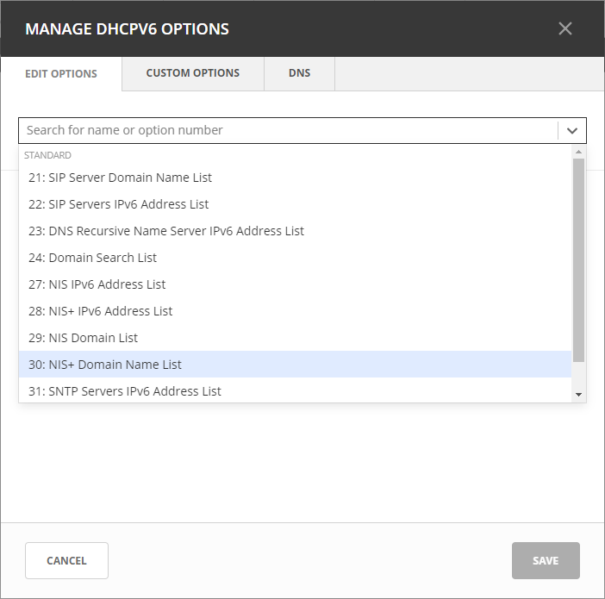Switch to the Custom Options tab
The image size is (605, 599).
pos(193,73)
